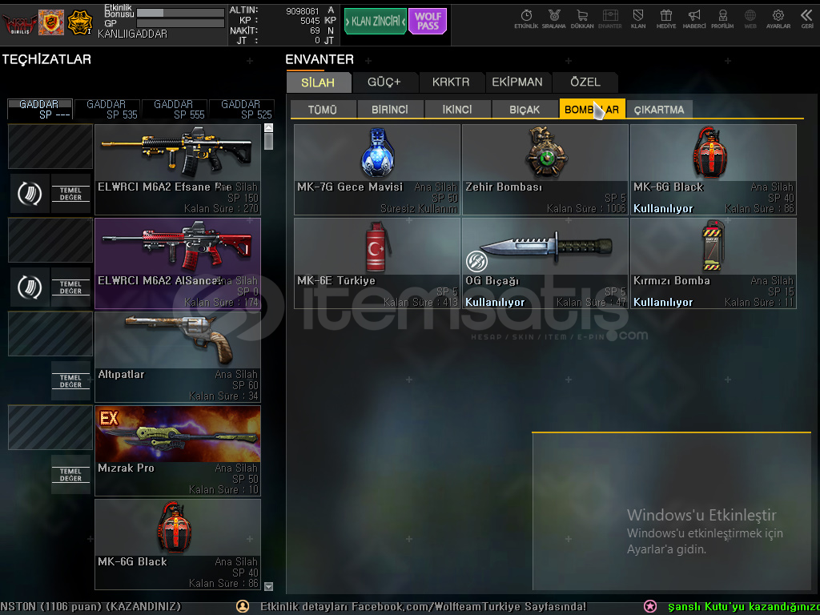The image size is (820, 615).
Task: Click TEMEL DEĞER beside Altıpatlar
Action: click(x=70, y=380)
